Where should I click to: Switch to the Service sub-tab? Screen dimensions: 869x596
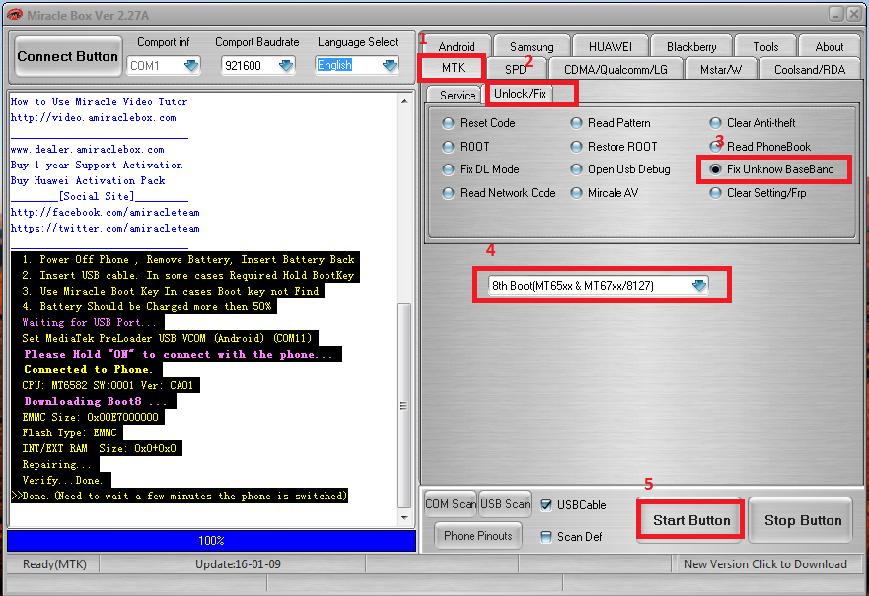tap(458, 96)
